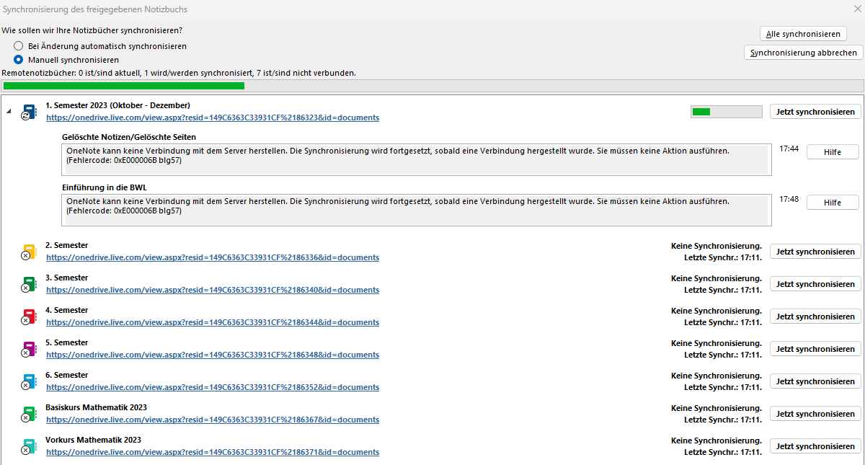Click the green 3. Semester notebook icon
The height and width of the screenshot is (465, 865).
[28, 284]
